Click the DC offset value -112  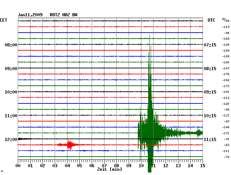point(226,98)
